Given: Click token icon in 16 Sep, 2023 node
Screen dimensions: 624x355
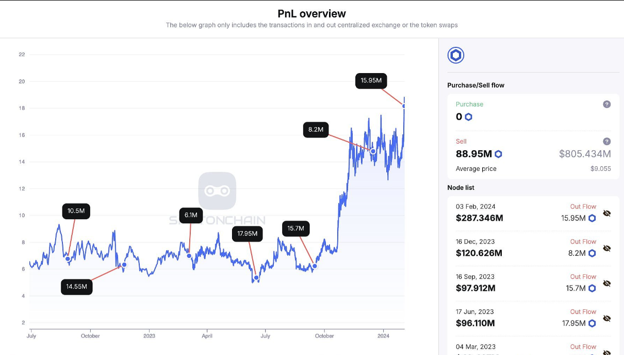Looking at the screenshot, I should [x=592, y=288].
